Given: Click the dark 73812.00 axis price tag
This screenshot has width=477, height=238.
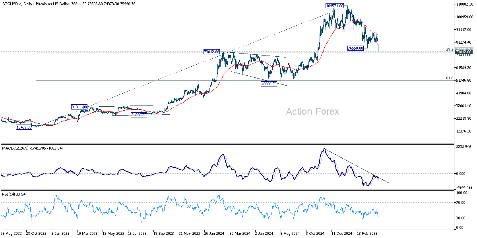Looking at the screenshot, I should (x=463, y=52).
